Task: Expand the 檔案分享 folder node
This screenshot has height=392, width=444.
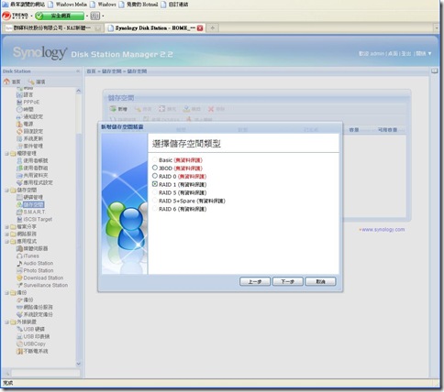Action: 6,226
